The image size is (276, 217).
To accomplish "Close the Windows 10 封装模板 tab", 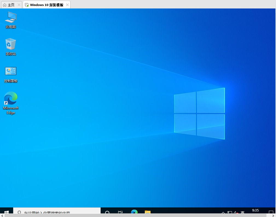I will coord(67,5).
